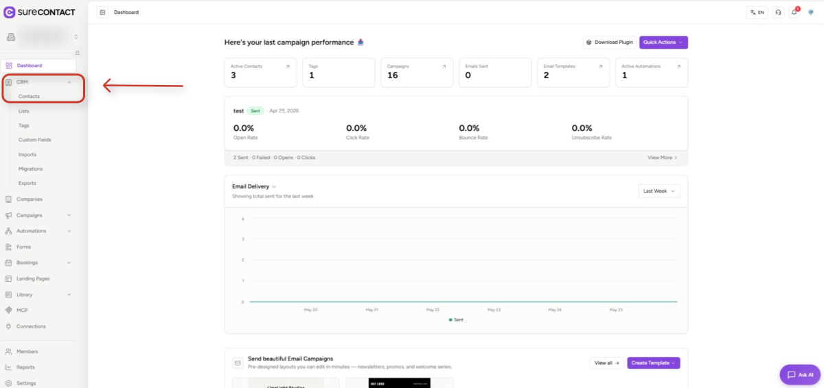Viewport: 824px width, 388px height.
Task: Click the Companies building icon
Action: coord(8,199)
